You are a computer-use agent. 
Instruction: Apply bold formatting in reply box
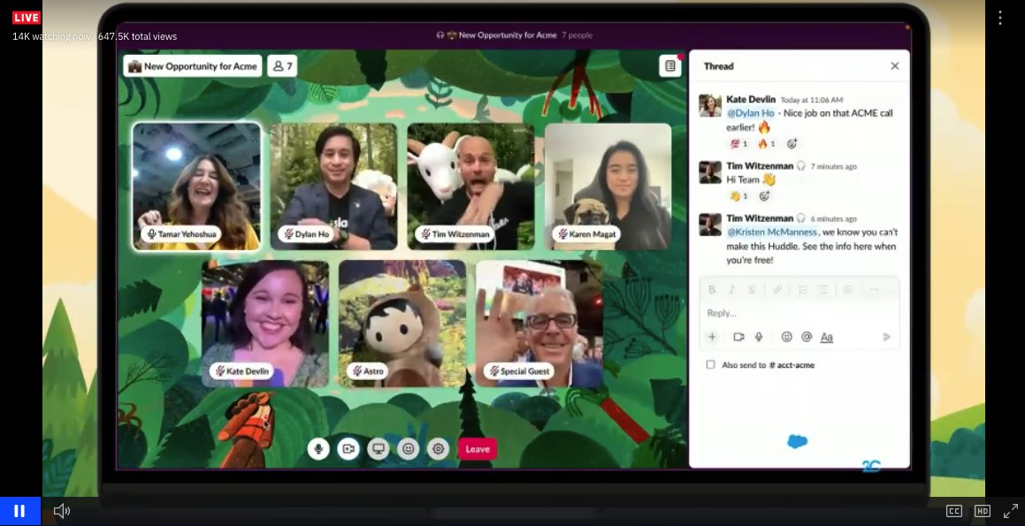pos(712,289)
